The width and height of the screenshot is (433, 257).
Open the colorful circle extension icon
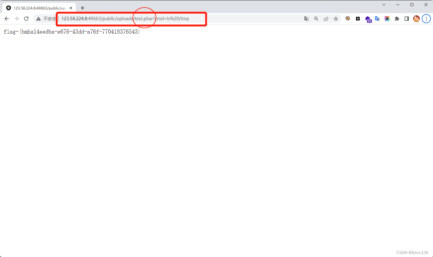[387, 19]
